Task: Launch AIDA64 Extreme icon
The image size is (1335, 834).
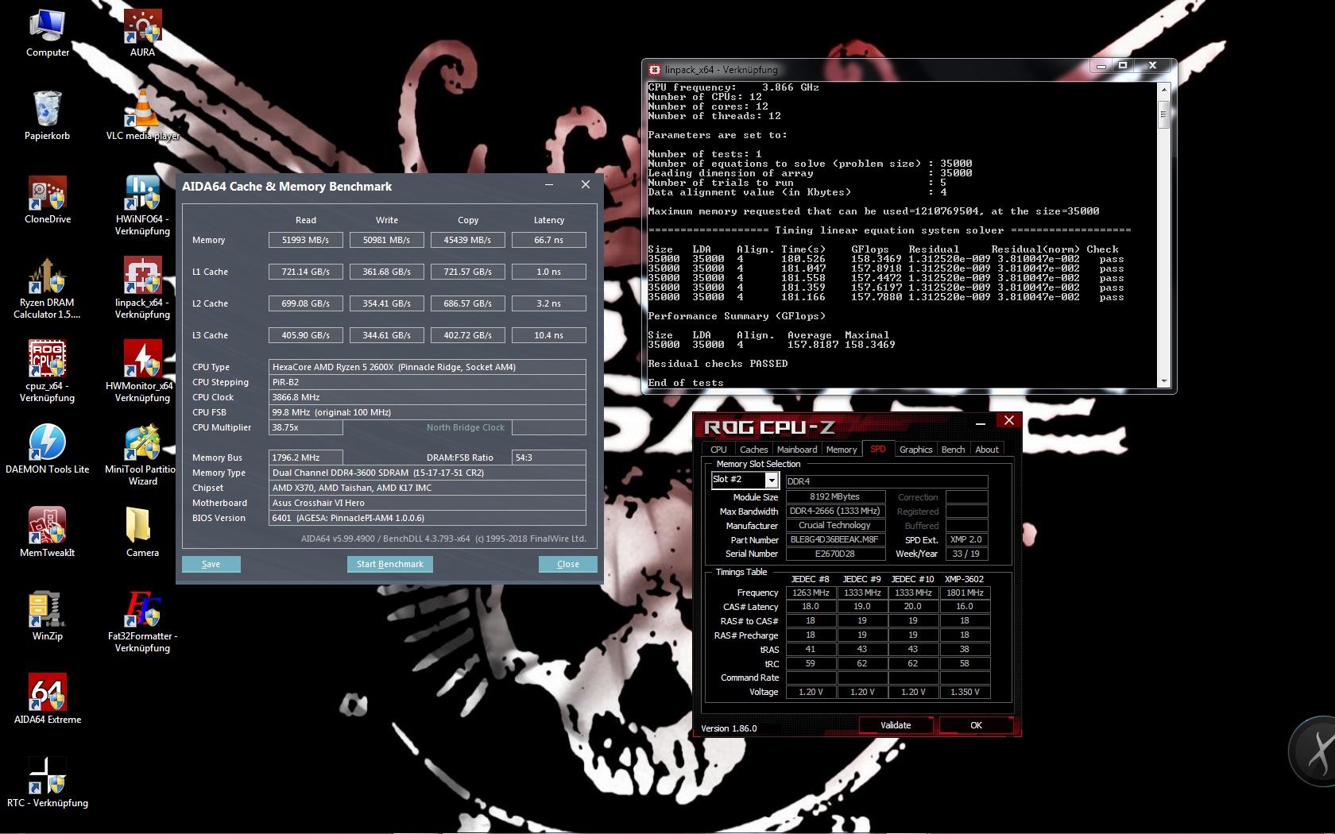Action: tap(48, 700)
